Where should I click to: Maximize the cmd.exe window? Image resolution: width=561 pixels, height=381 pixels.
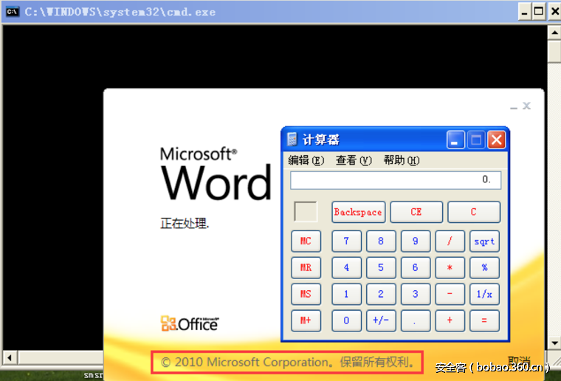pos(538,12)
